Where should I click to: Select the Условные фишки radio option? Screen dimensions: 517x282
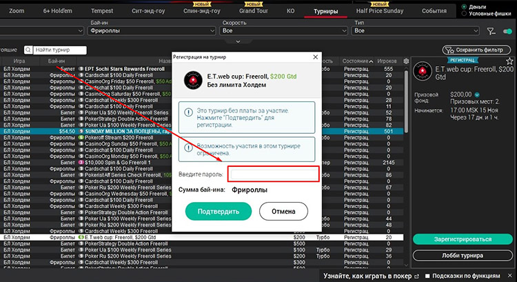click(464, 14)
